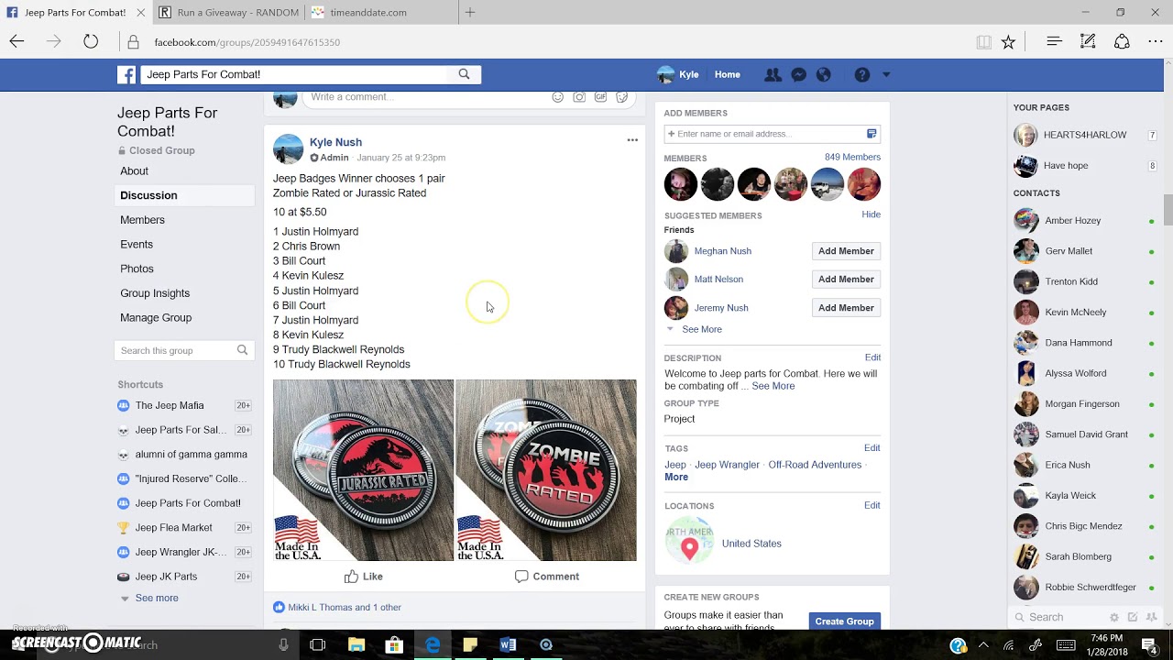This screenshot has width=1173, height=660.
Task: Expand More tags link
Action: coord(676,477)
